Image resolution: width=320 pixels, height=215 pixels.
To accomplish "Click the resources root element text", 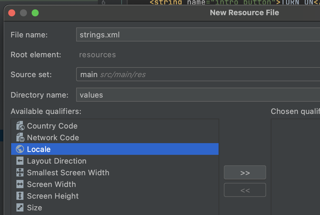I will [x=97, y=55].
